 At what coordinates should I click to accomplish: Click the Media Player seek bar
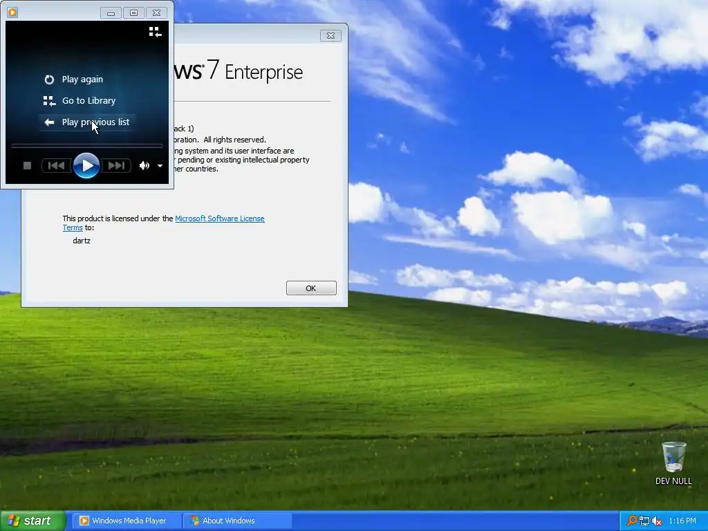click(86, 146)
